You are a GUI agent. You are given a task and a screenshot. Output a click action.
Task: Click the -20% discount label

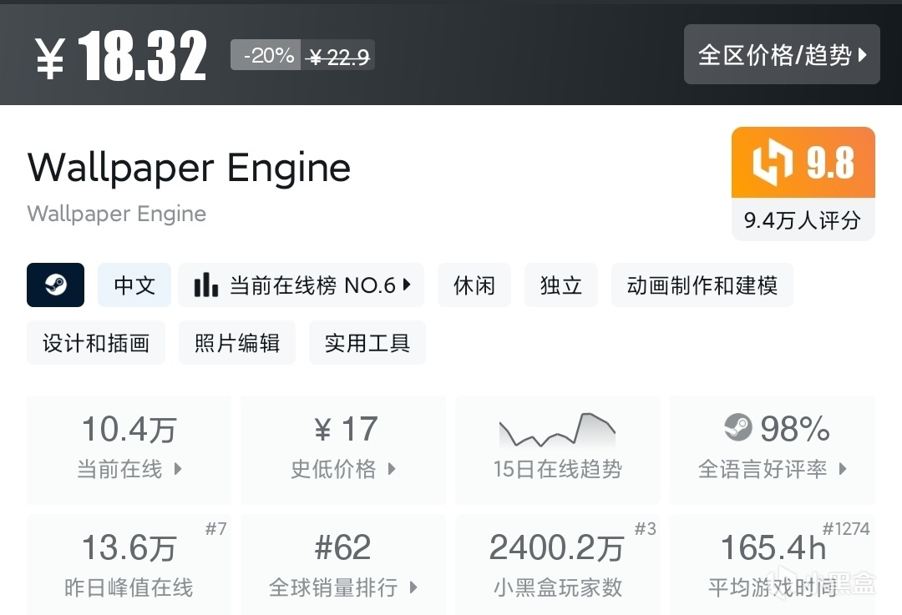click(x=266, y=55)
